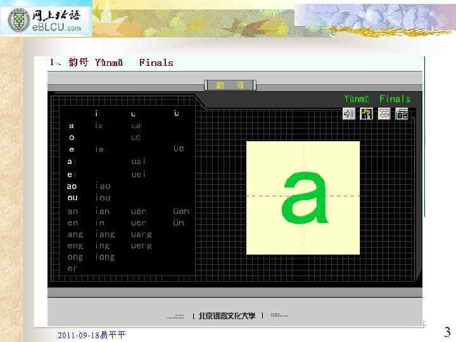Select the column header final 'u'
This screenshot has height=342, width=456.
click(x=133, y=114)
